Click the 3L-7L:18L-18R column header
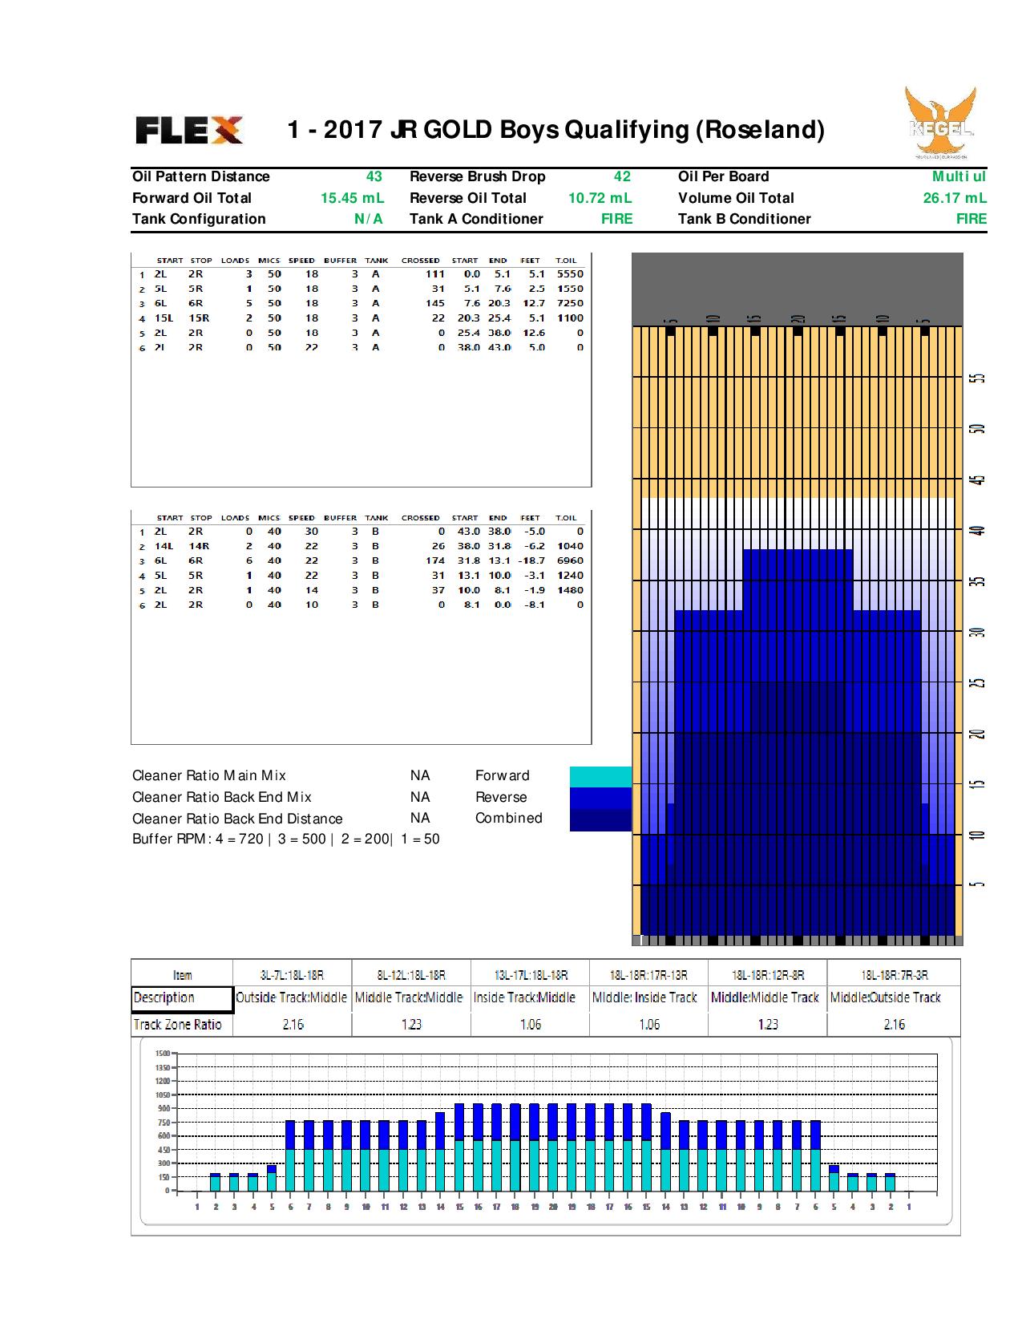1022x1323 pixels. (293, 975)
